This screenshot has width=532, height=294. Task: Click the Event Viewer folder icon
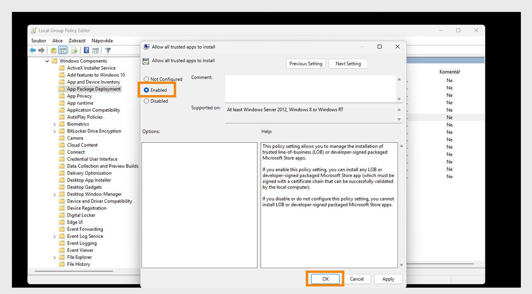(62, 250)
